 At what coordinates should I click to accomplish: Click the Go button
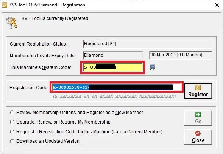pos(198,118)
